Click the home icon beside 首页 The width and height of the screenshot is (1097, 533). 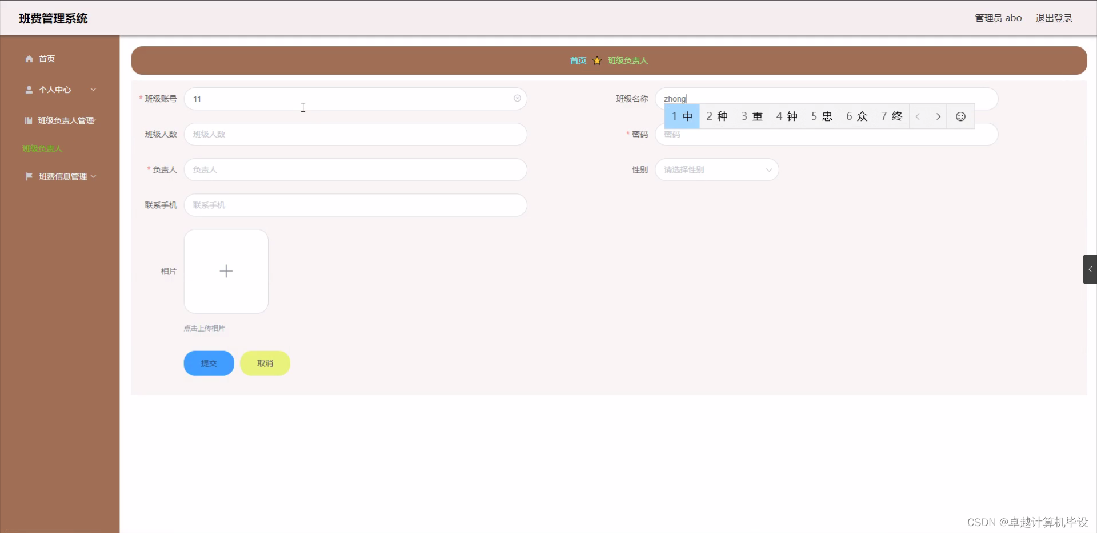point(28,59)
